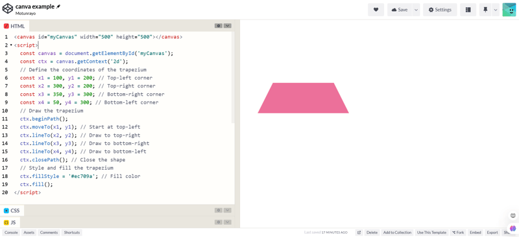This screenshot has width=519, height=237.
Task: Click the closing script tag on line 20
Action: [27, 192]
